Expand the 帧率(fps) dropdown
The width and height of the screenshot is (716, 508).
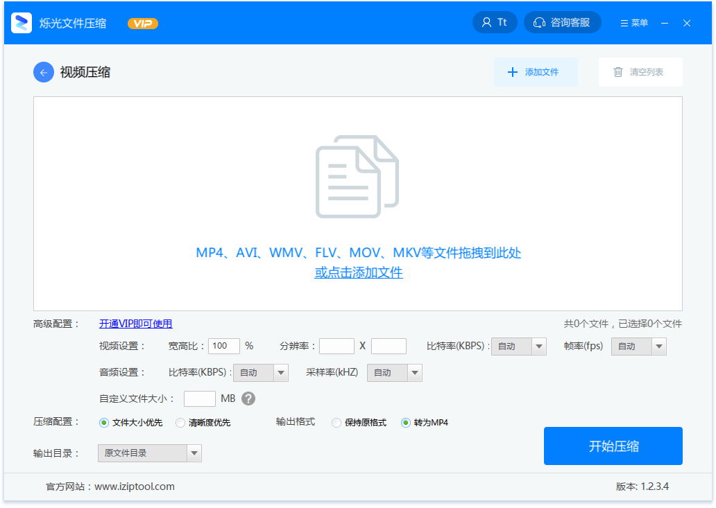click(x=638, y=346)
